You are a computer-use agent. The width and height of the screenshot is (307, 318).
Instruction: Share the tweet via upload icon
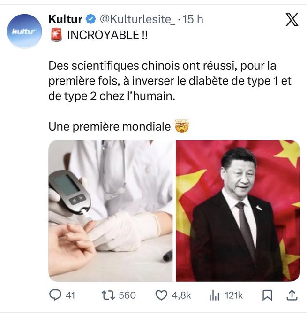pos(292,295)
